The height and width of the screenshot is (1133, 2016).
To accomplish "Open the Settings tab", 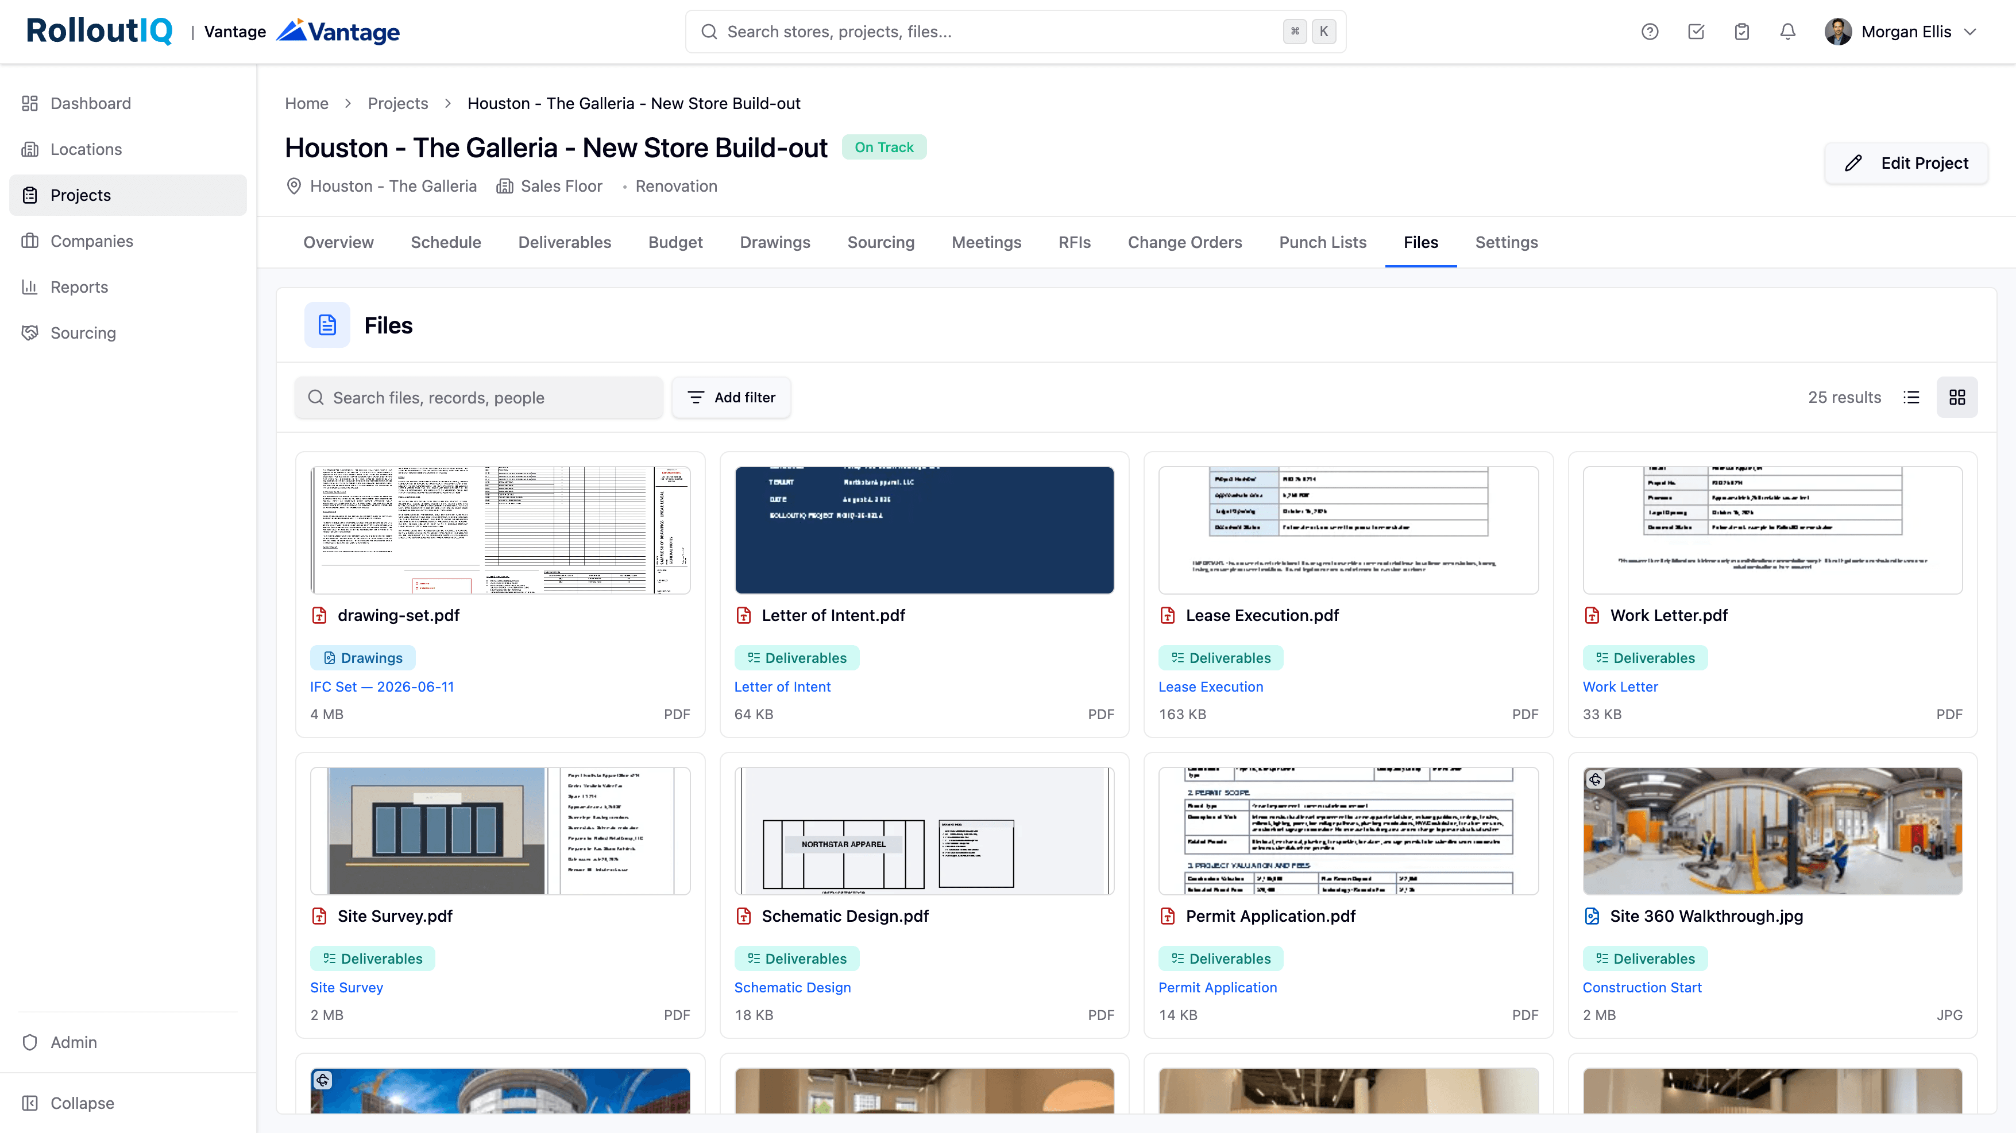I will coord(1507,242).
